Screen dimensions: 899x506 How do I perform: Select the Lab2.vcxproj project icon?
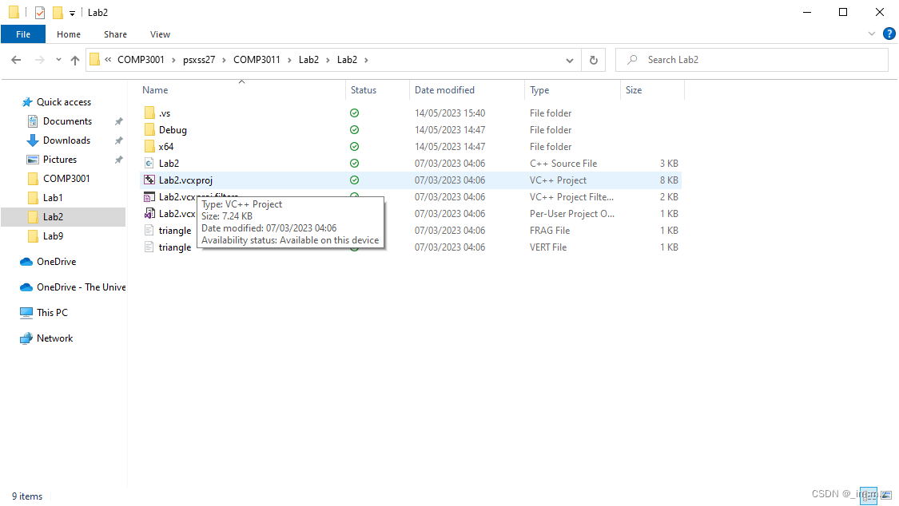[149, 180]
